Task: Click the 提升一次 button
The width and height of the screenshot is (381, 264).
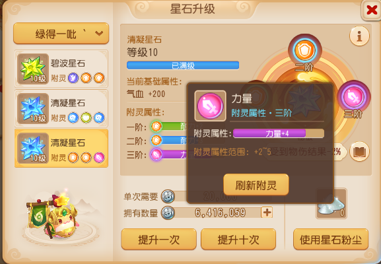Action: [x=158, y=239]
